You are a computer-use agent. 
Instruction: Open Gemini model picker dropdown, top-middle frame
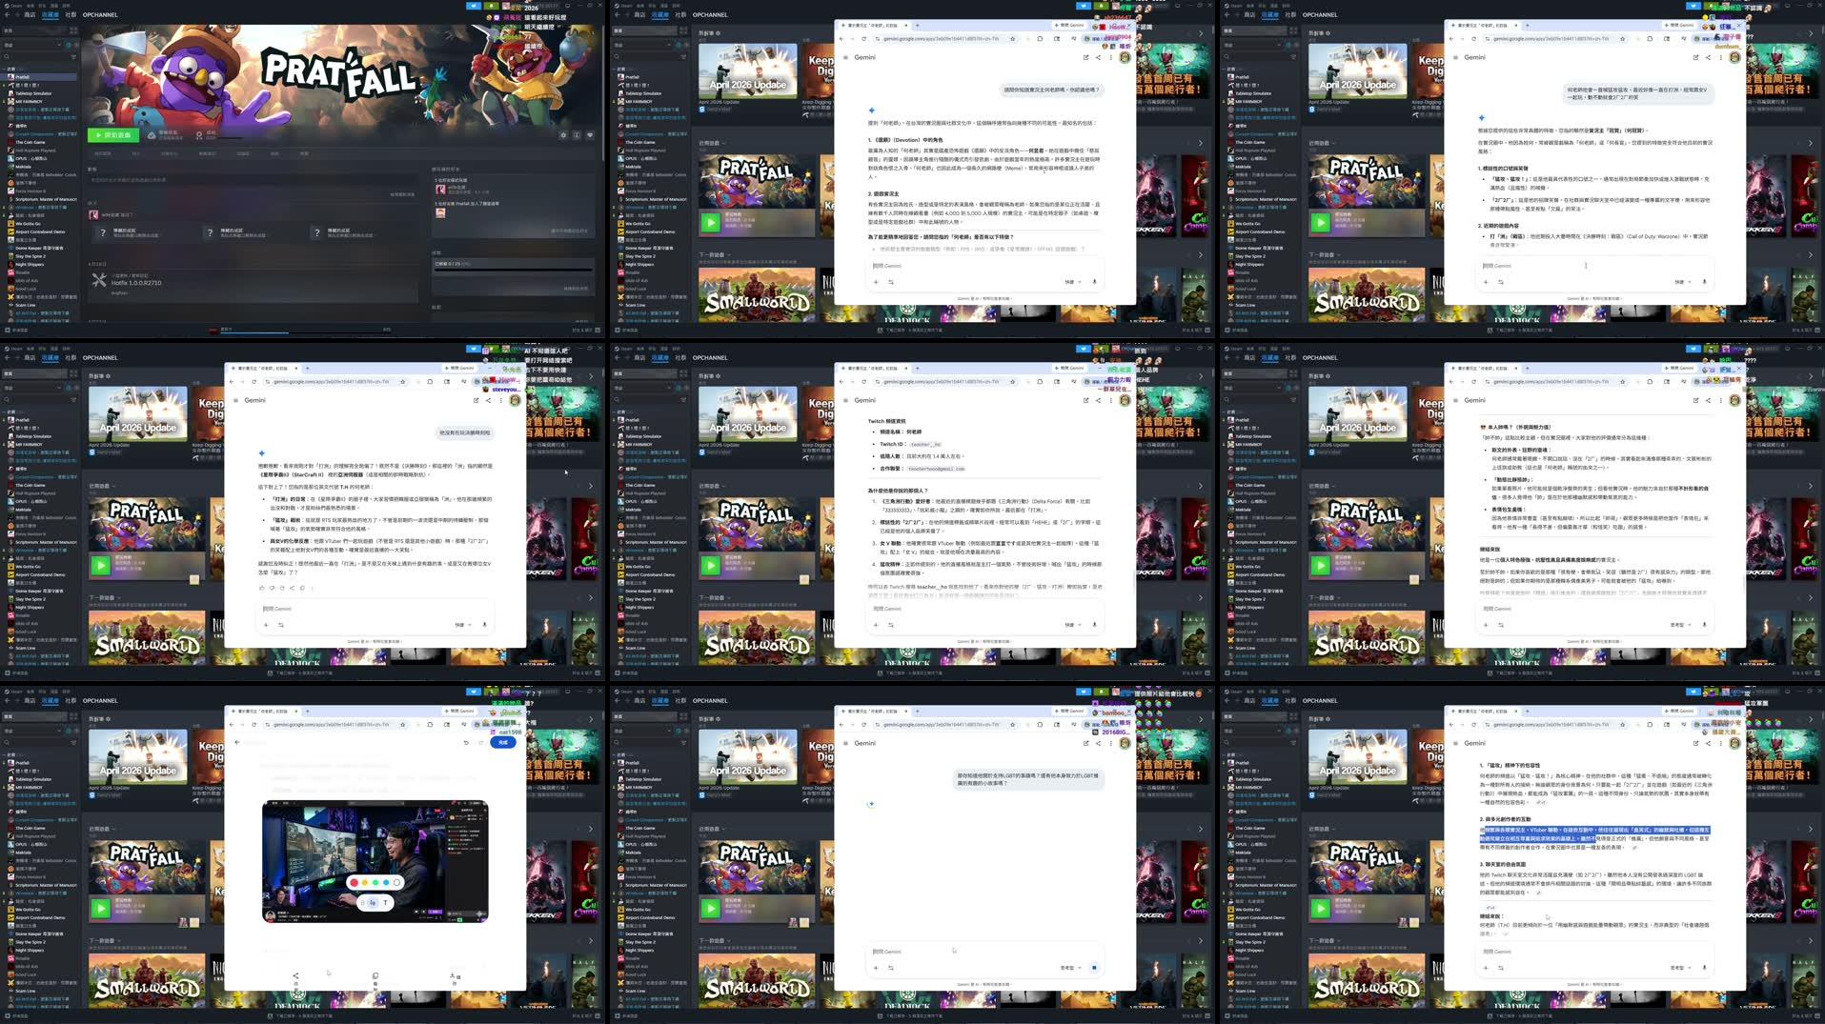[x=1072, y=282]
